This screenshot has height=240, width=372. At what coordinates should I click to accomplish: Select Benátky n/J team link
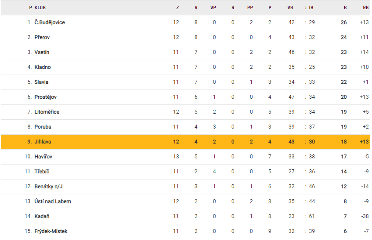pyautogui.click(x=48, y=186)
